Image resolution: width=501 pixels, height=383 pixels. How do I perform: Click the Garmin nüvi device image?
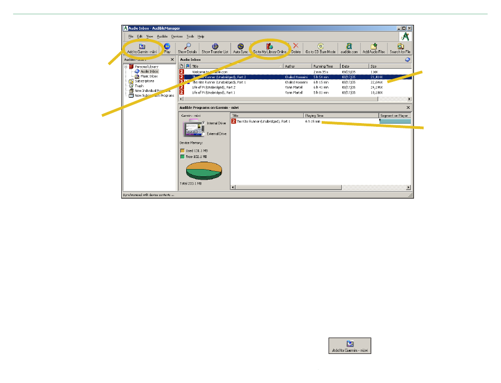pyautogui.click(x=192, y=128)
